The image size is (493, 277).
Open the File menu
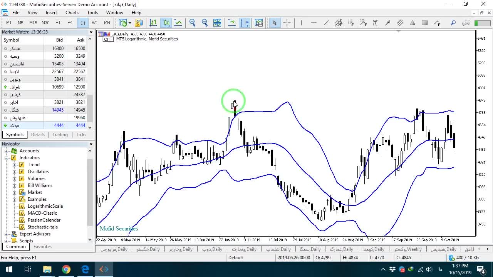[16, 13]
